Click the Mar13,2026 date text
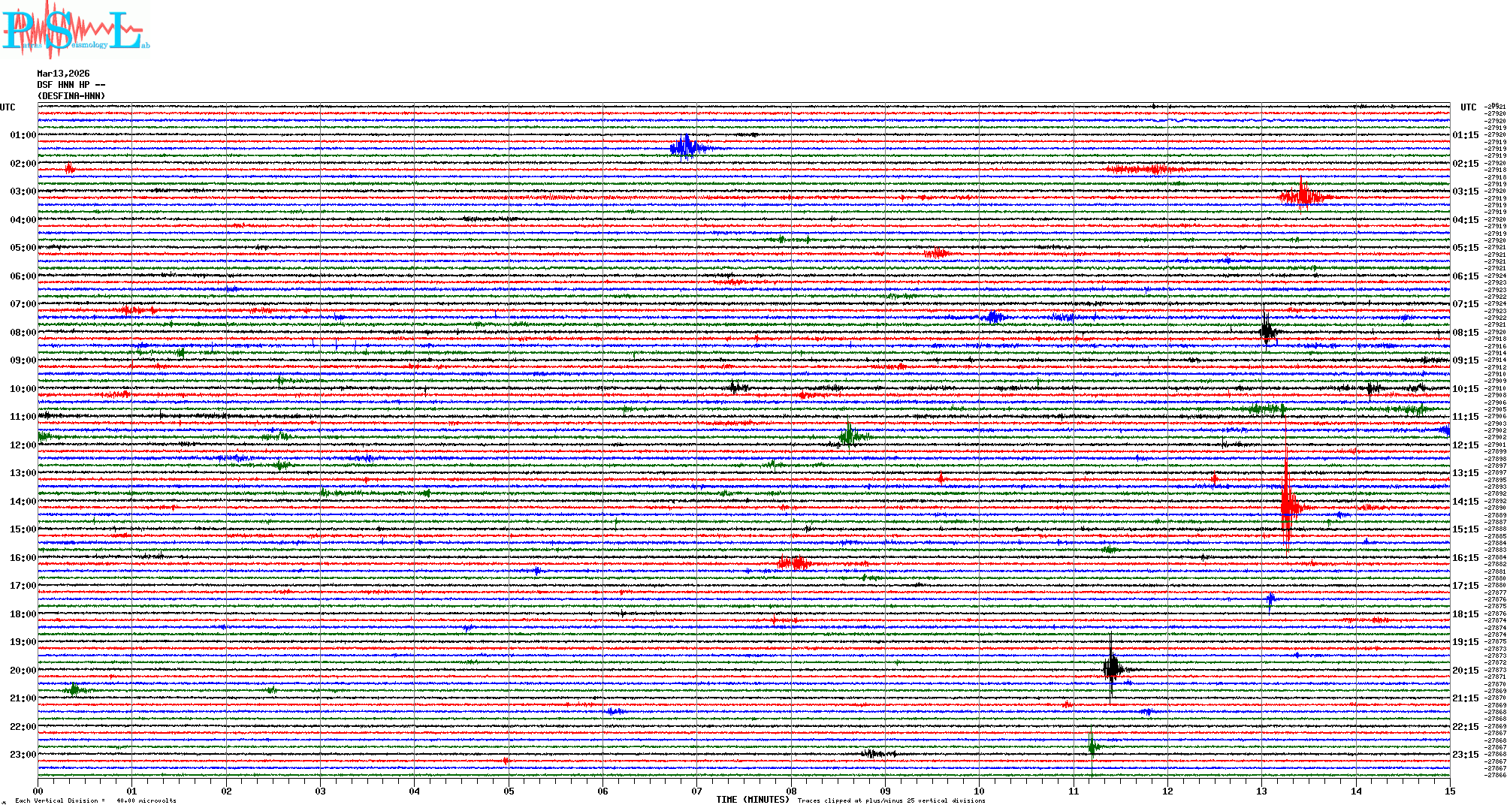Screen dimensions: 1510x811 tap(63, 74)
